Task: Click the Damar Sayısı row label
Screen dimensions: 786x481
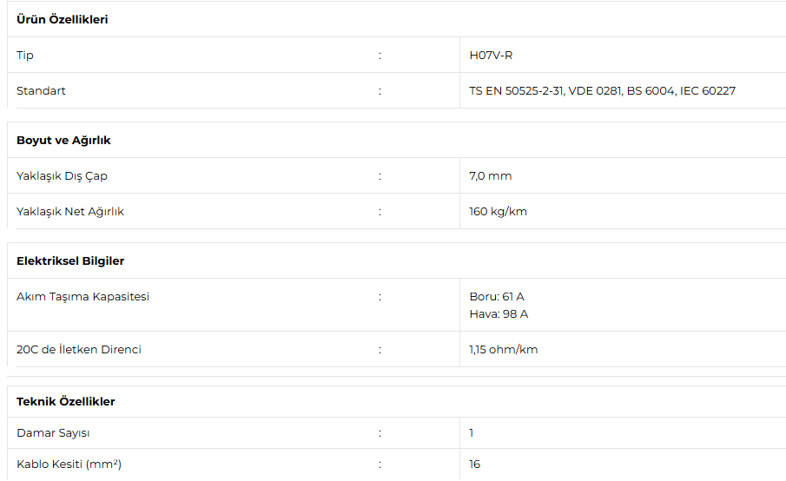Action: [x=53, y=433]
